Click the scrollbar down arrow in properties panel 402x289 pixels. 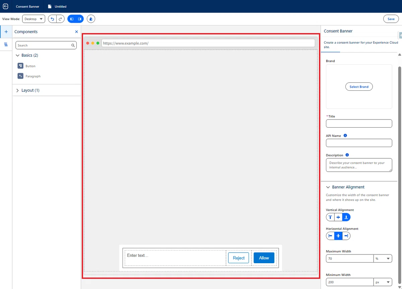[399, 287]
